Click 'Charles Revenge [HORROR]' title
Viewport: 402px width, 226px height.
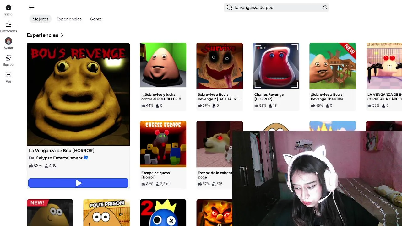[269, 97]
